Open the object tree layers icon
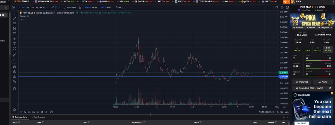 click(x=15, y=110)
